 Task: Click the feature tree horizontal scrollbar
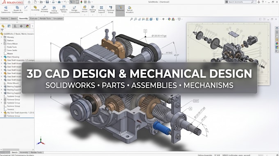click(17, 149)
